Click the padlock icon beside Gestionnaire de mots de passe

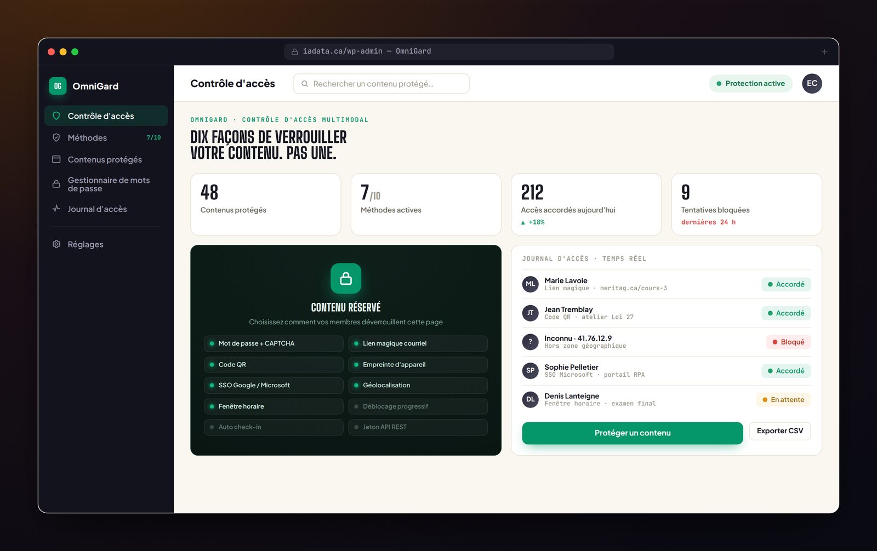56,184
